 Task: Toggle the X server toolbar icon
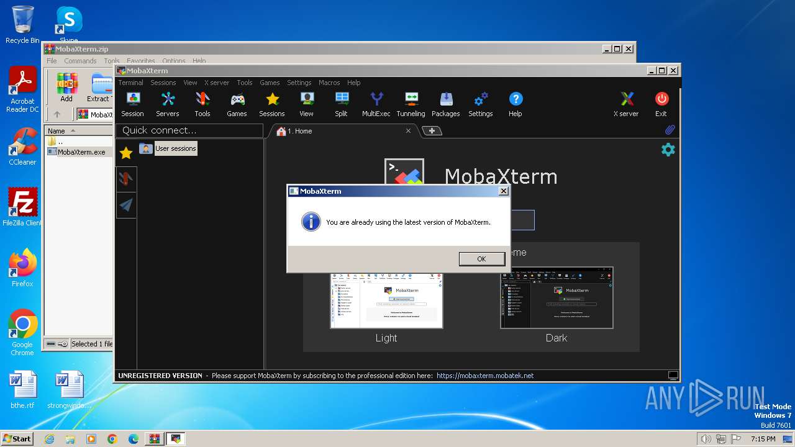tap(626, 104)
